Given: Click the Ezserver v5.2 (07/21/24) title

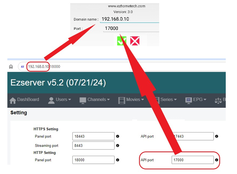Looking at the screenshot, I should [x=58, y=83].
